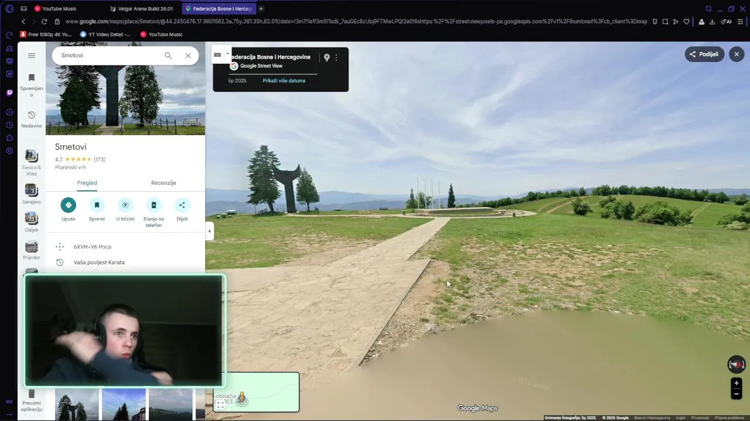The width and height of the screenshot is (750, 421).
Task: Click the snapshot icon in address bar
Action: point(665,22)
